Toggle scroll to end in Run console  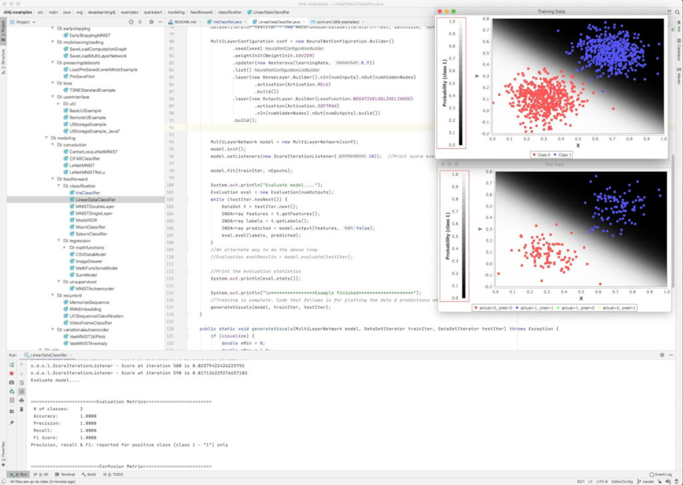21,392
